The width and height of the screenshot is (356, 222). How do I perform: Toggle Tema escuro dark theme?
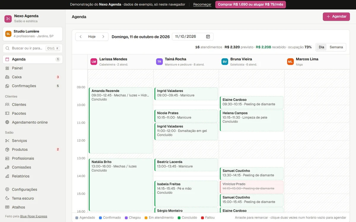33,198
